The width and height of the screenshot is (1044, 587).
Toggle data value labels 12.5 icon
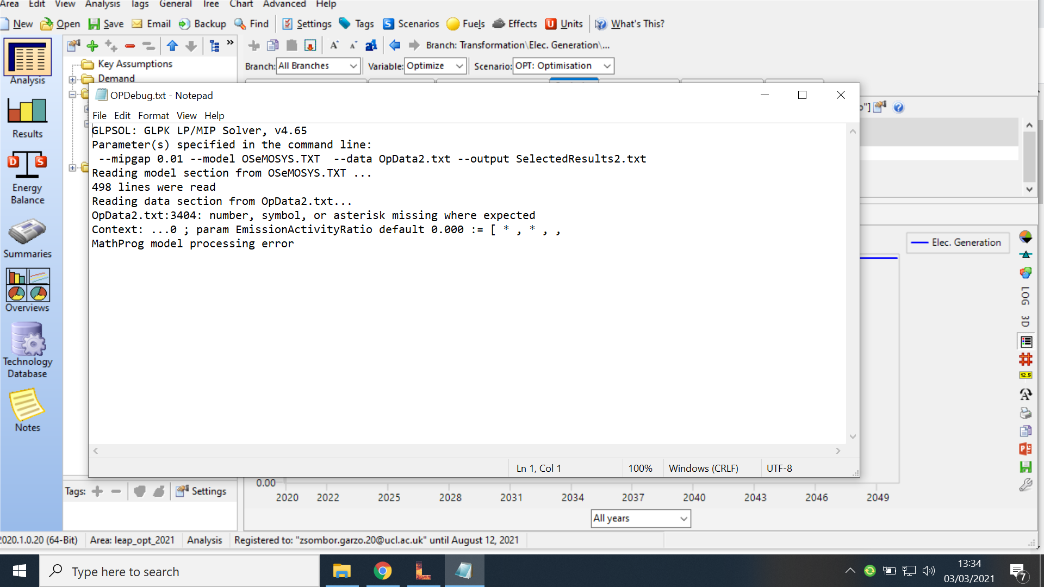(x=1026, y=376)
